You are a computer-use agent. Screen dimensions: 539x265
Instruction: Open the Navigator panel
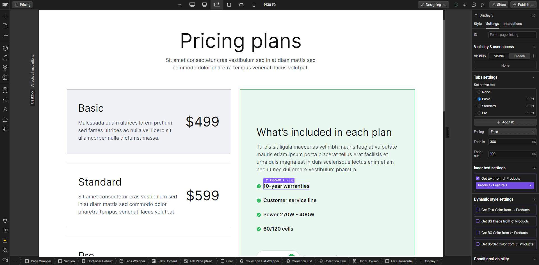(5, 36)
